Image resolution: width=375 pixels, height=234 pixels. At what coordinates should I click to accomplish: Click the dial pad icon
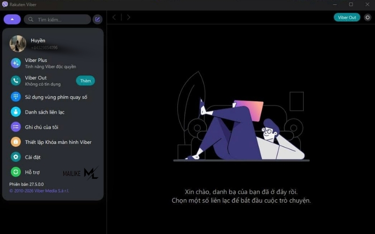16,97
